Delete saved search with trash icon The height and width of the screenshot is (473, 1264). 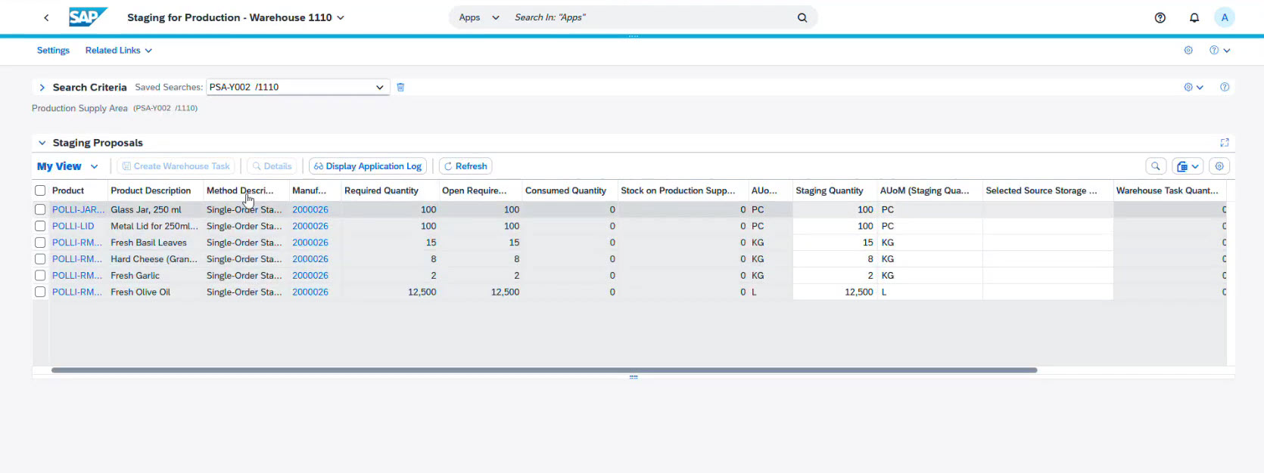coord(400,87)
